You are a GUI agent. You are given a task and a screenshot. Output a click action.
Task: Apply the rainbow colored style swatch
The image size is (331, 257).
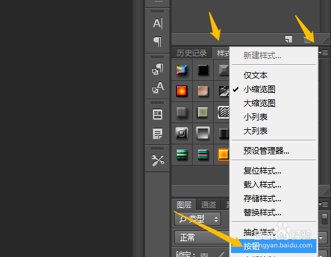(181, 70)
